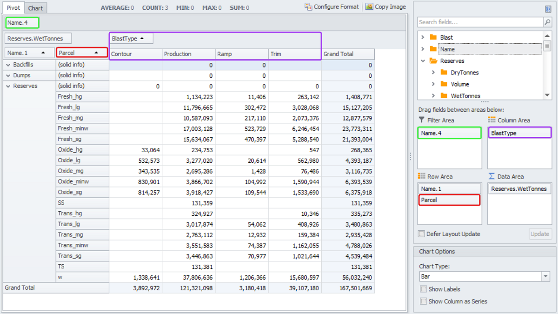The height and width of the screenshot is (314, 558).
Task: Enable Show Column as Series
Action: coord(423,301)
